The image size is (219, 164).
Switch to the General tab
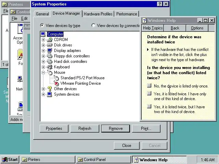click(42, 14)
